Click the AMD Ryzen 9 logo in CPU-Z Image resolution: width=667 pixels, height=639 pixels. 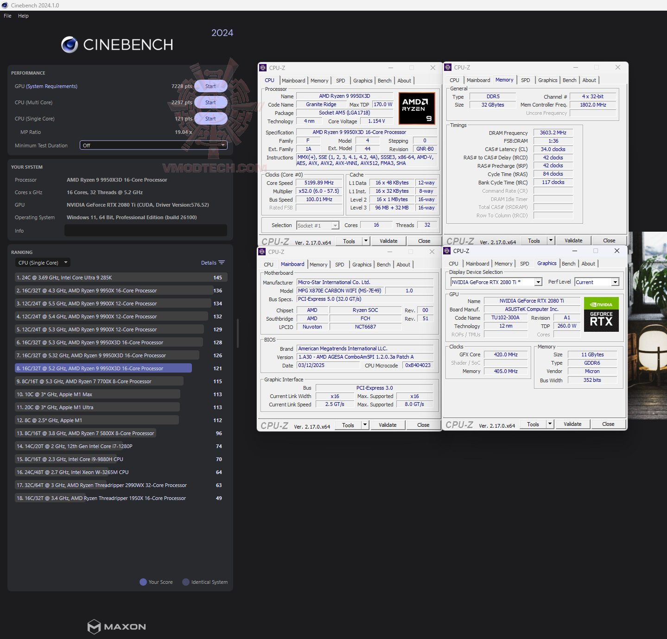tap(417, 108)
